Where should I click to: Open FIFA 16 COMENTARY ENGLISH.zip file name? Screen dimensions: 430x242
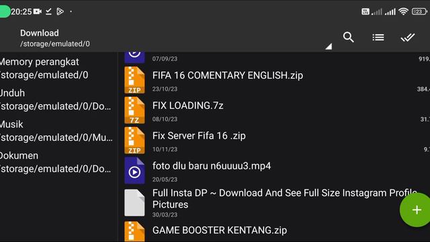tap(228, 75)
